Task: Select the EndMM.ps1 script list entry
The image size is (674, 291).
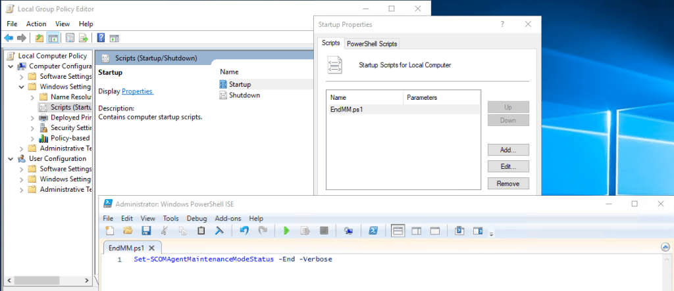Action: click(346, 110)
